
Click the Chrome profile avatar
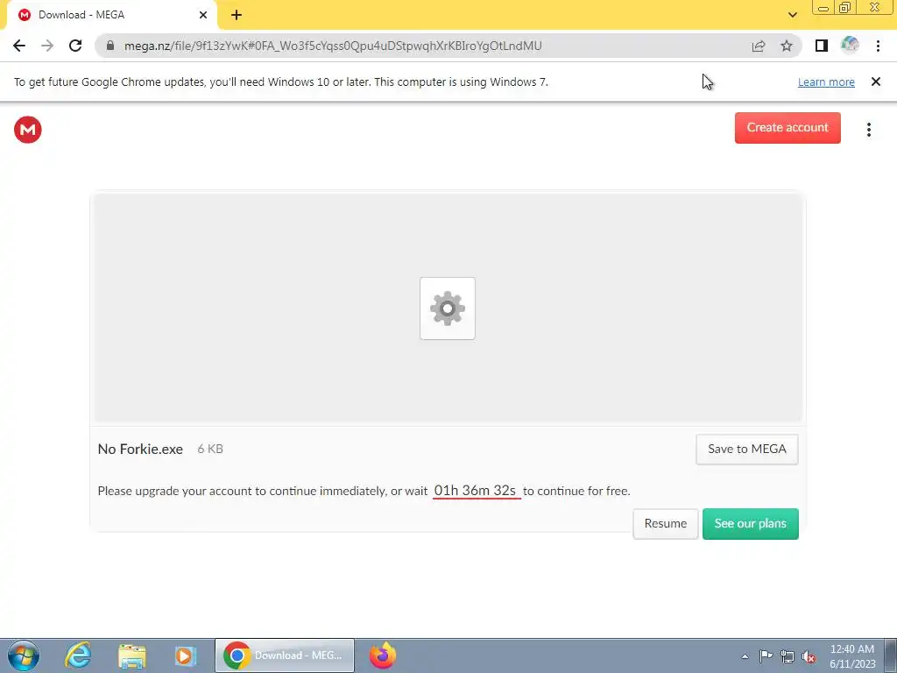tap(850, 46)
